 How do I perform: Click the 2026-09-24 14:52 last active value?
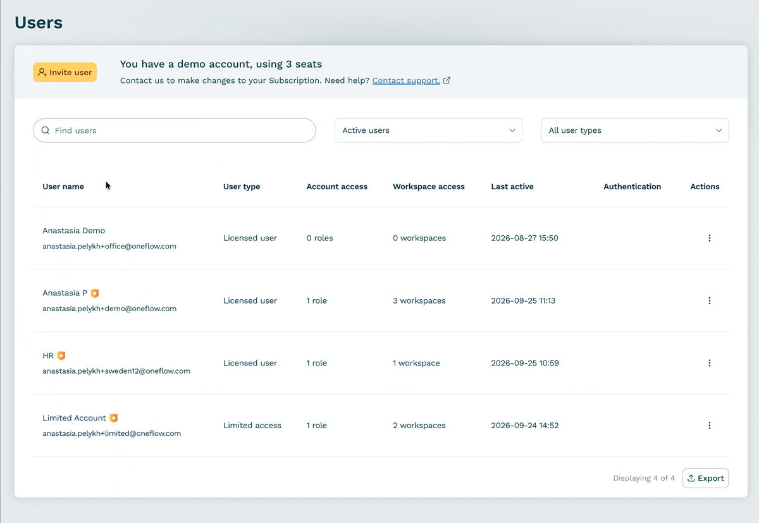click(525, 426)
